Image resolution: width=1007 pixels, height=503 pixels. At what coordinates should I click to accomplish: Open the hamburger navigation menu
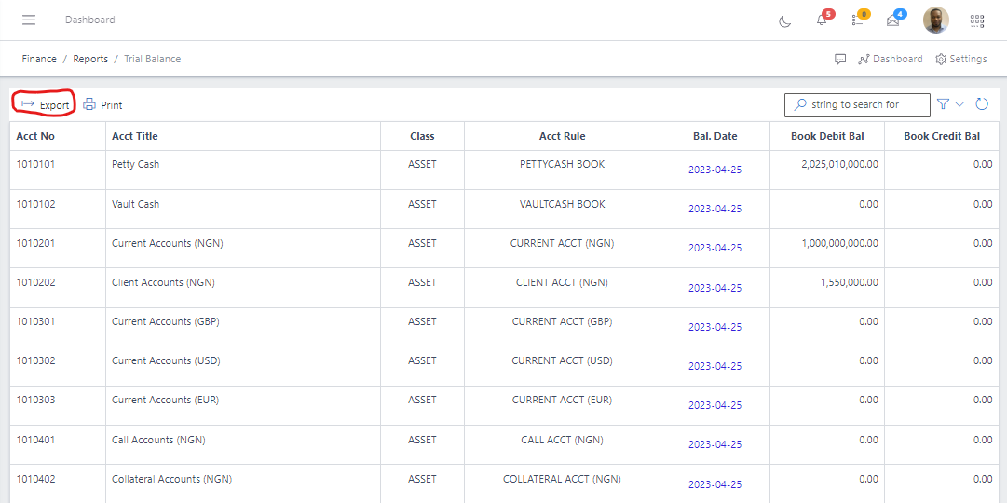29,20
